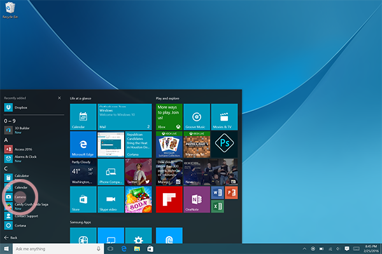The width and height of the screenshot is (382, 254).
Task: Launch the Microsoft Edge tile
Action: point(83,144)
